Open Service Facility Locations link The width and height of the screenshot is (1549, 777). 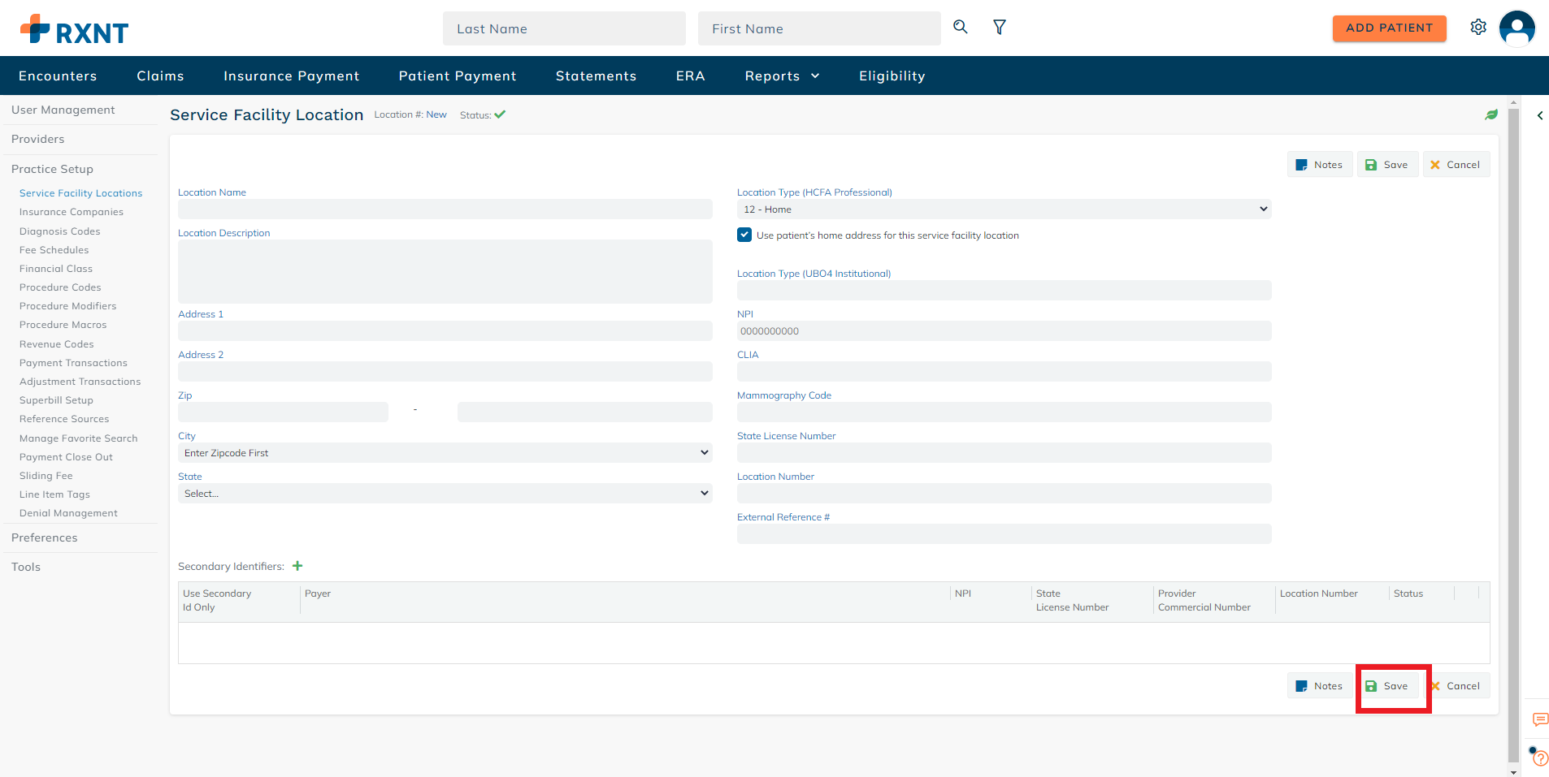80,193
